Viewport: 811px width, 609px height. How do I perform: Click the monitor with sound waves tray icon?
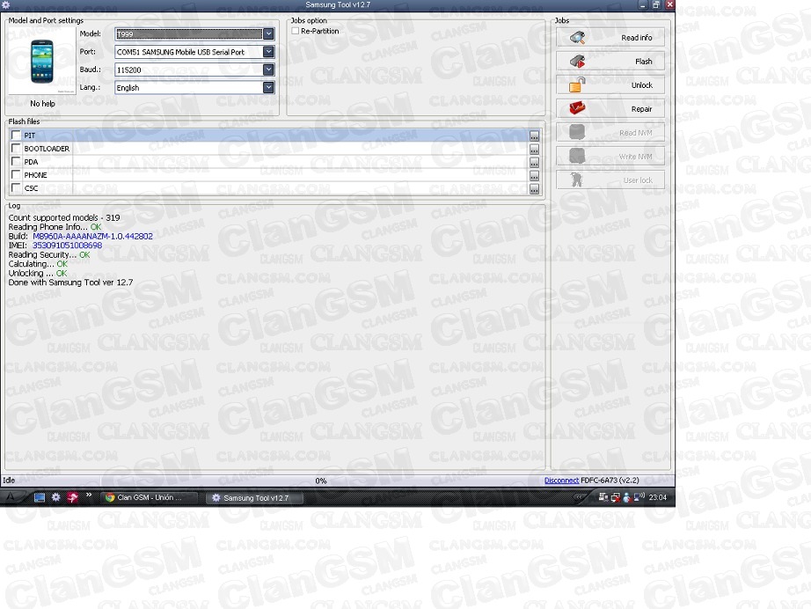click(639, 497)
